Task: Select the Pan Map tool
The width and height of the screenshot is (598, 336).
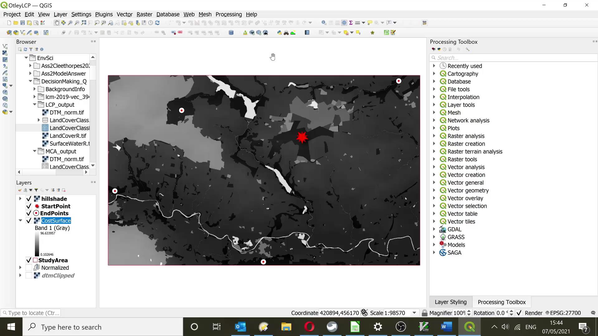Action: coord(57,22)
